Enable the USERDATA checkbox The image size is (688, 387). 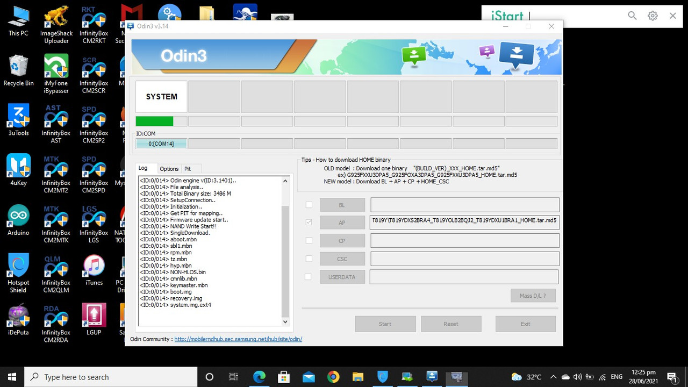coord(308,277)
